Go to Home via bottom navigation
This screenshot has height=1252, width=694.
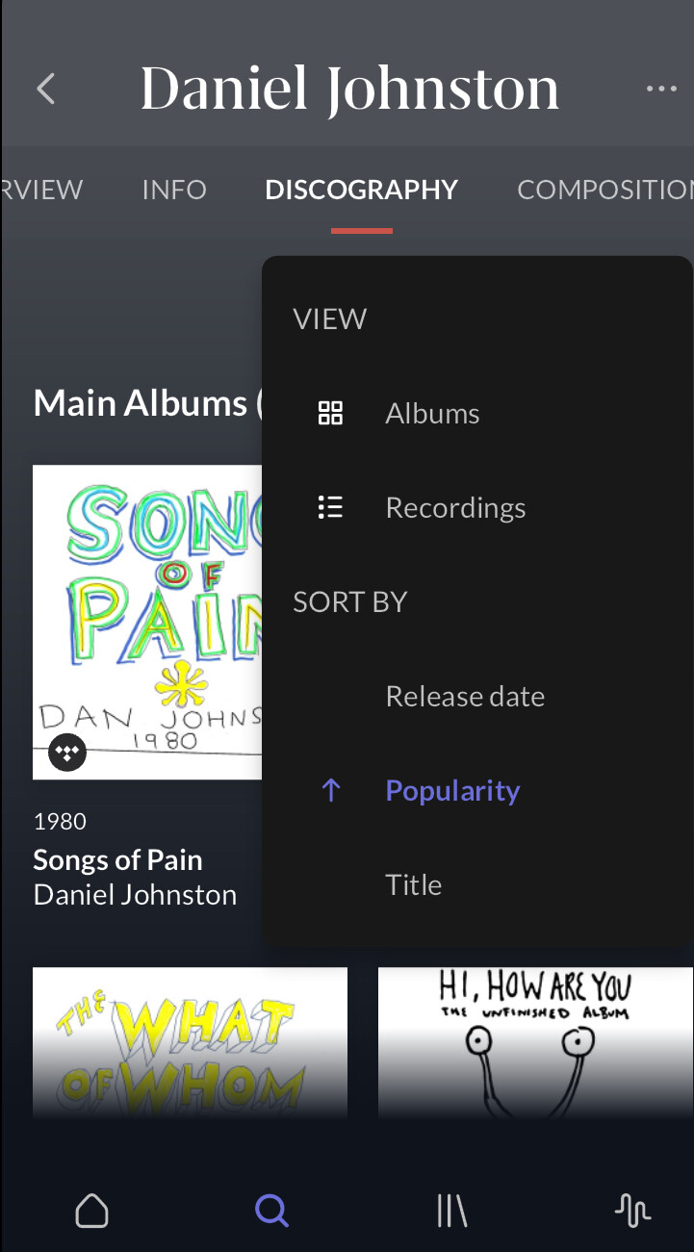point(91,1211)
